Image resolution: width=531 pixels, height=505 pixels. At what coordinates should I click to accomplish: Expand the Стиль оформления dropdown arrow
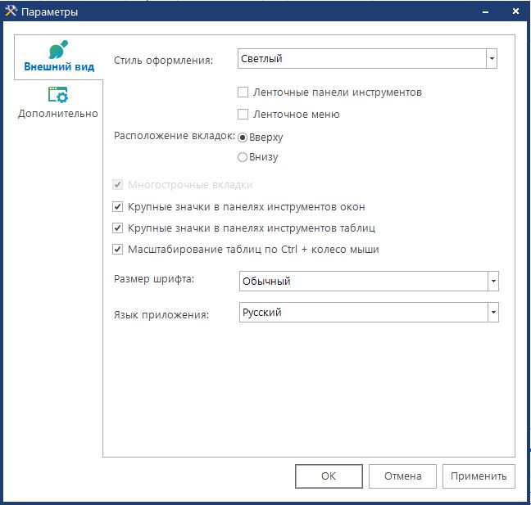(x=492, y=59)
